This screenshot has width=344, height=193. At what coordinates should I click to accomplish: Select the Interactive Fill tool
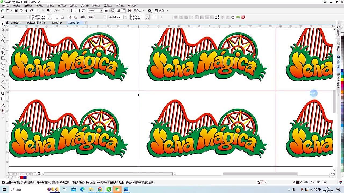(3, 110)
